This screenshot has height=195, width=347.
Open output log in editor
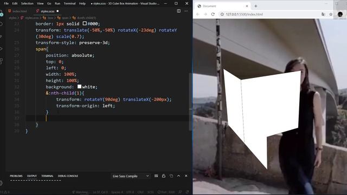(171, 175)
